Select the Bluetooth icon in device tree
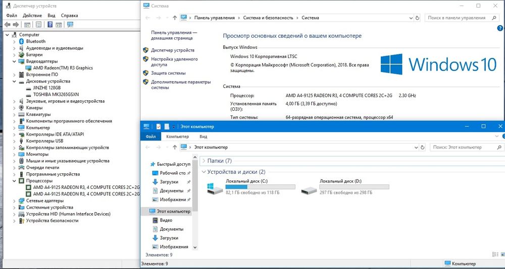This screenshot has width=505, height=269. pyautogui.click(x=22, y=41)
